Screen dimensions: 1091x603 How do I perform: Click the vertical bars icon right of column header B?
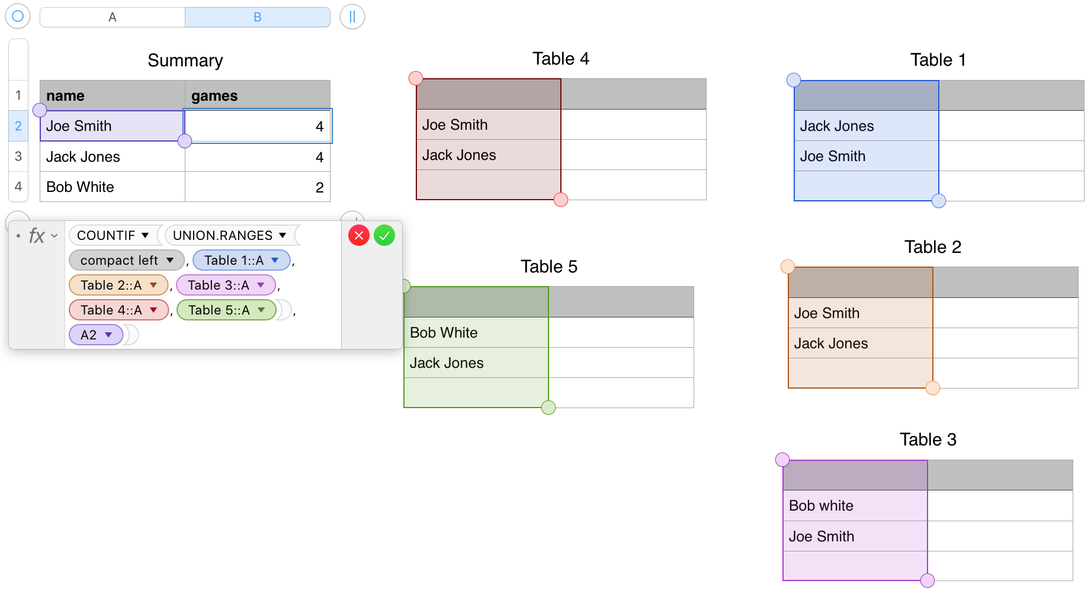[352, 17]
